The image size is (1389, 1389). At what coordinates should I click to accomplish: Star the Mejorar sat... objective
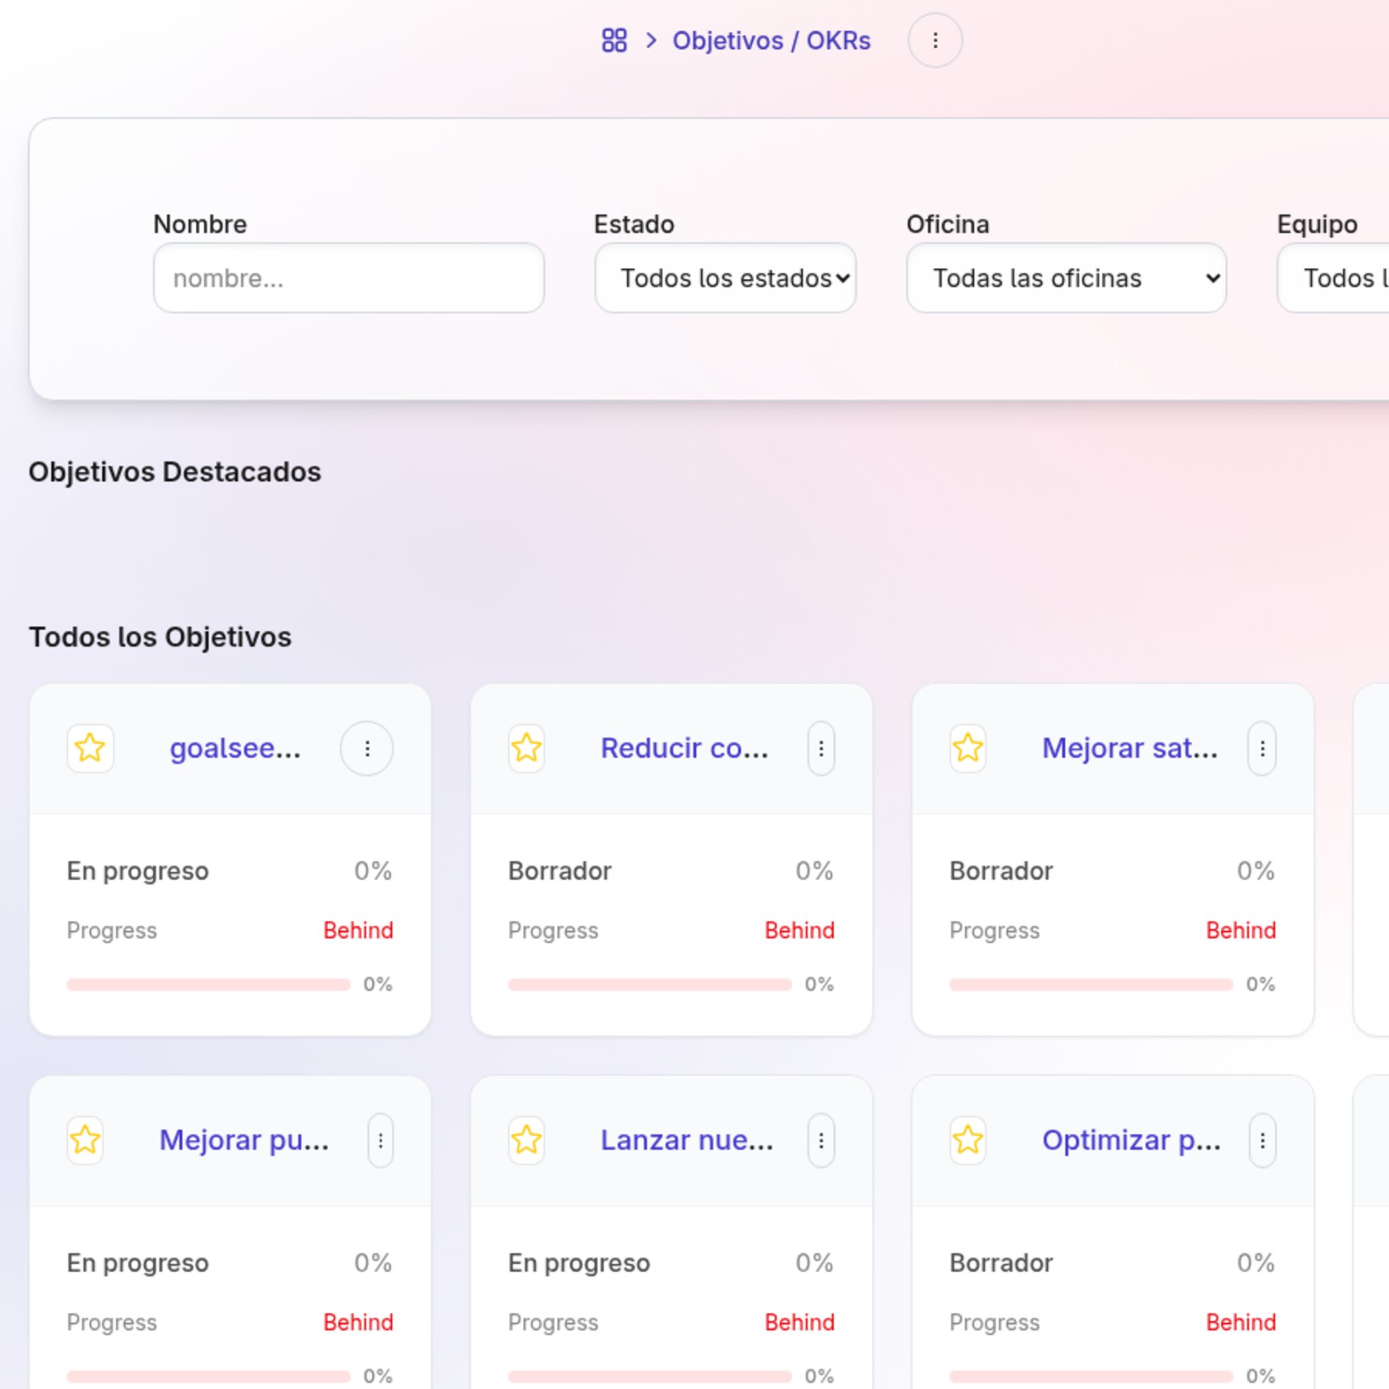click(x=968, y=749)
